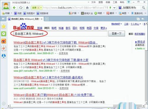Click the Baidu search input field
Screen dimensions: 148x109
[x=60, y=34]
